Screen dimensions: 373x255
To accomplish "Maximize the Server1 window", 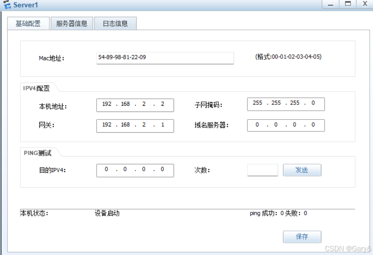I will [348, 4].
